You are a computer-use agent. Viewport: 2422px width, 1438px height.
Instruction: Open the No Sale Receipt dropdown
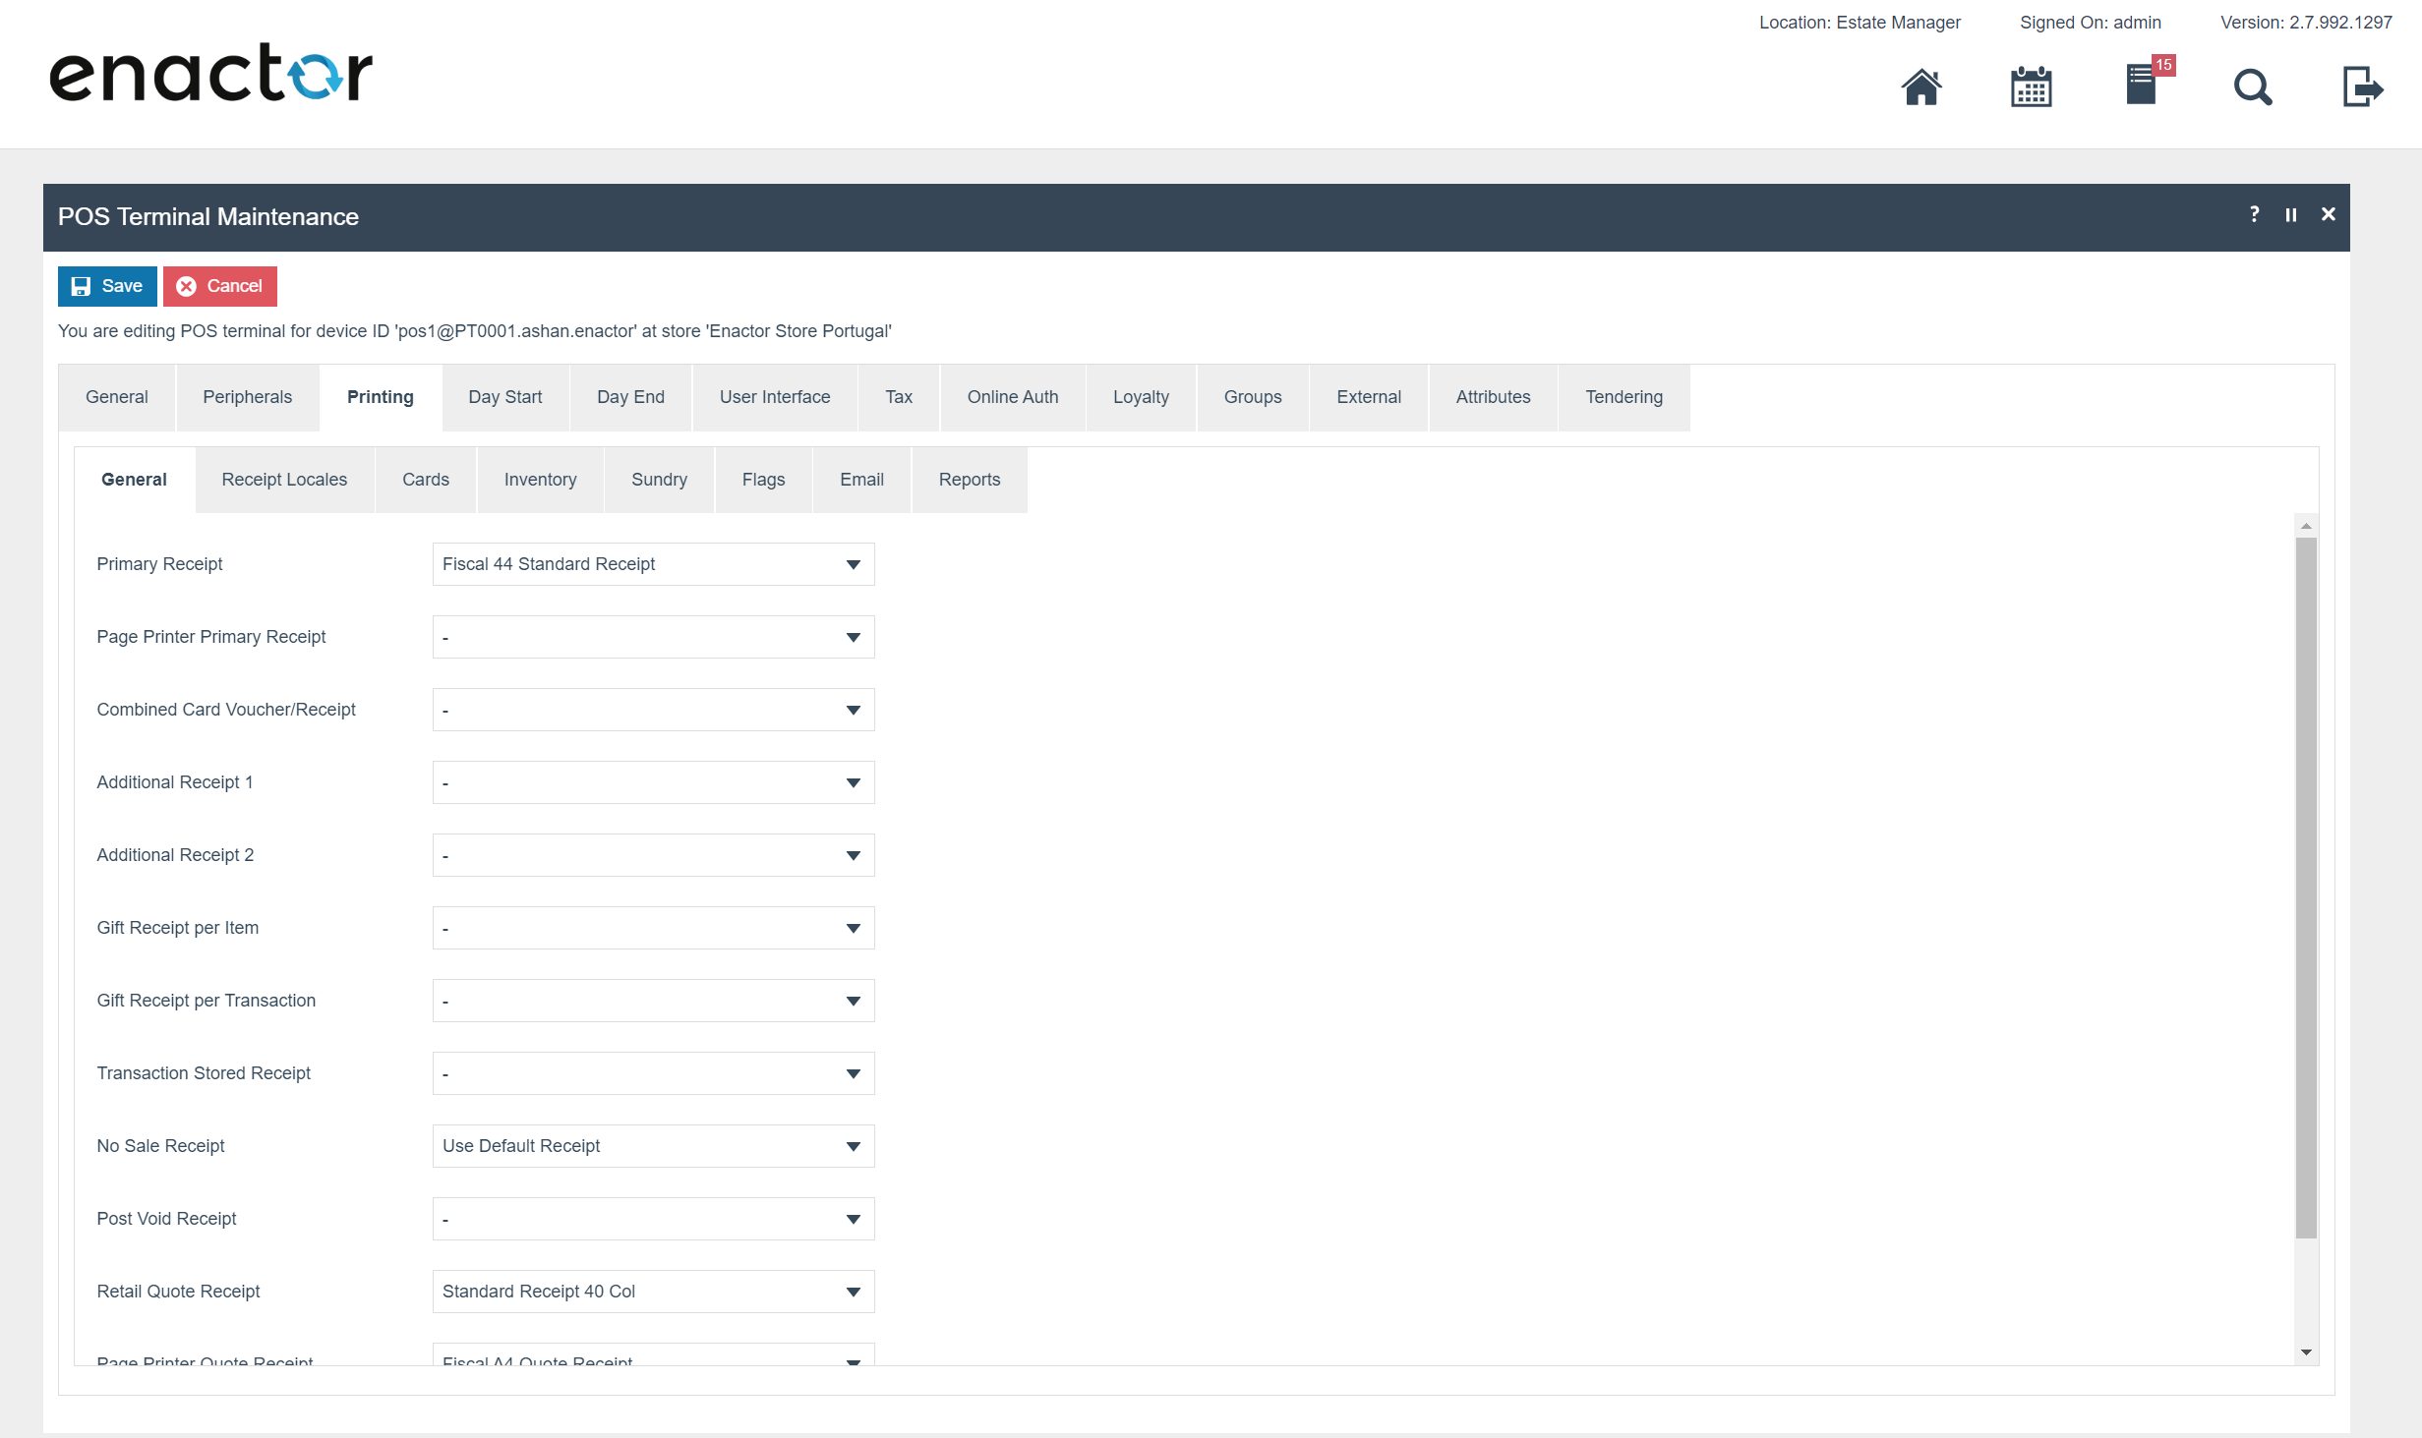[x=653, y=1146]
